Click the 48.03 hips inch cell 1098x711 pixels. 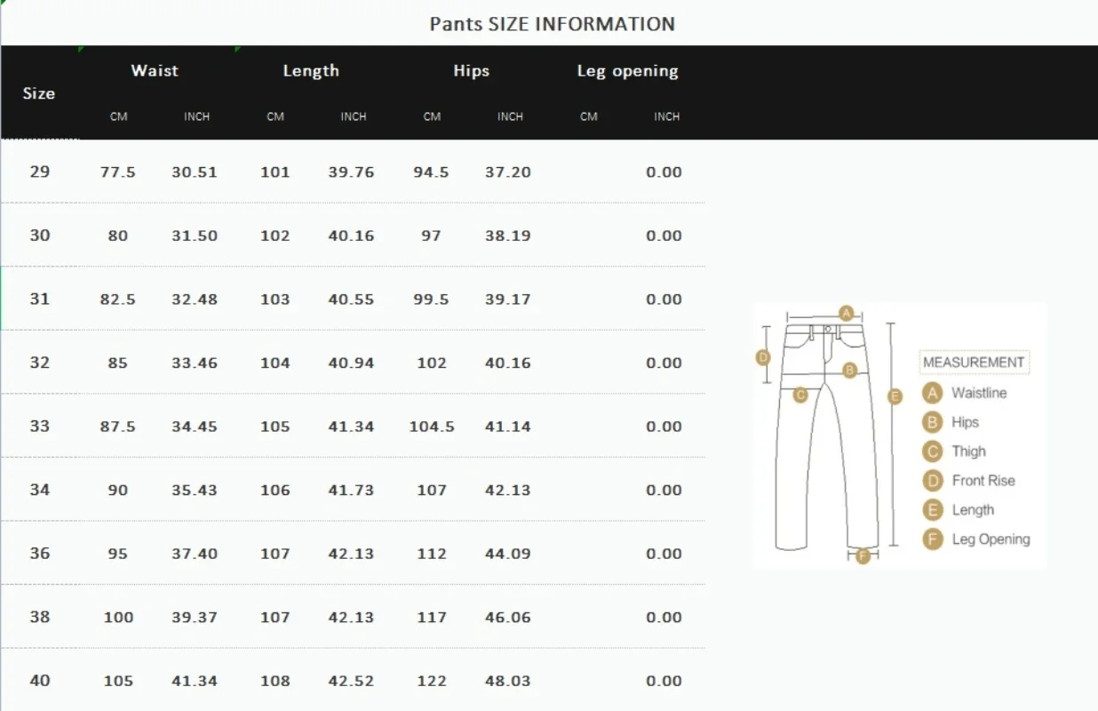pyautogui.click(x=508, y=682)
